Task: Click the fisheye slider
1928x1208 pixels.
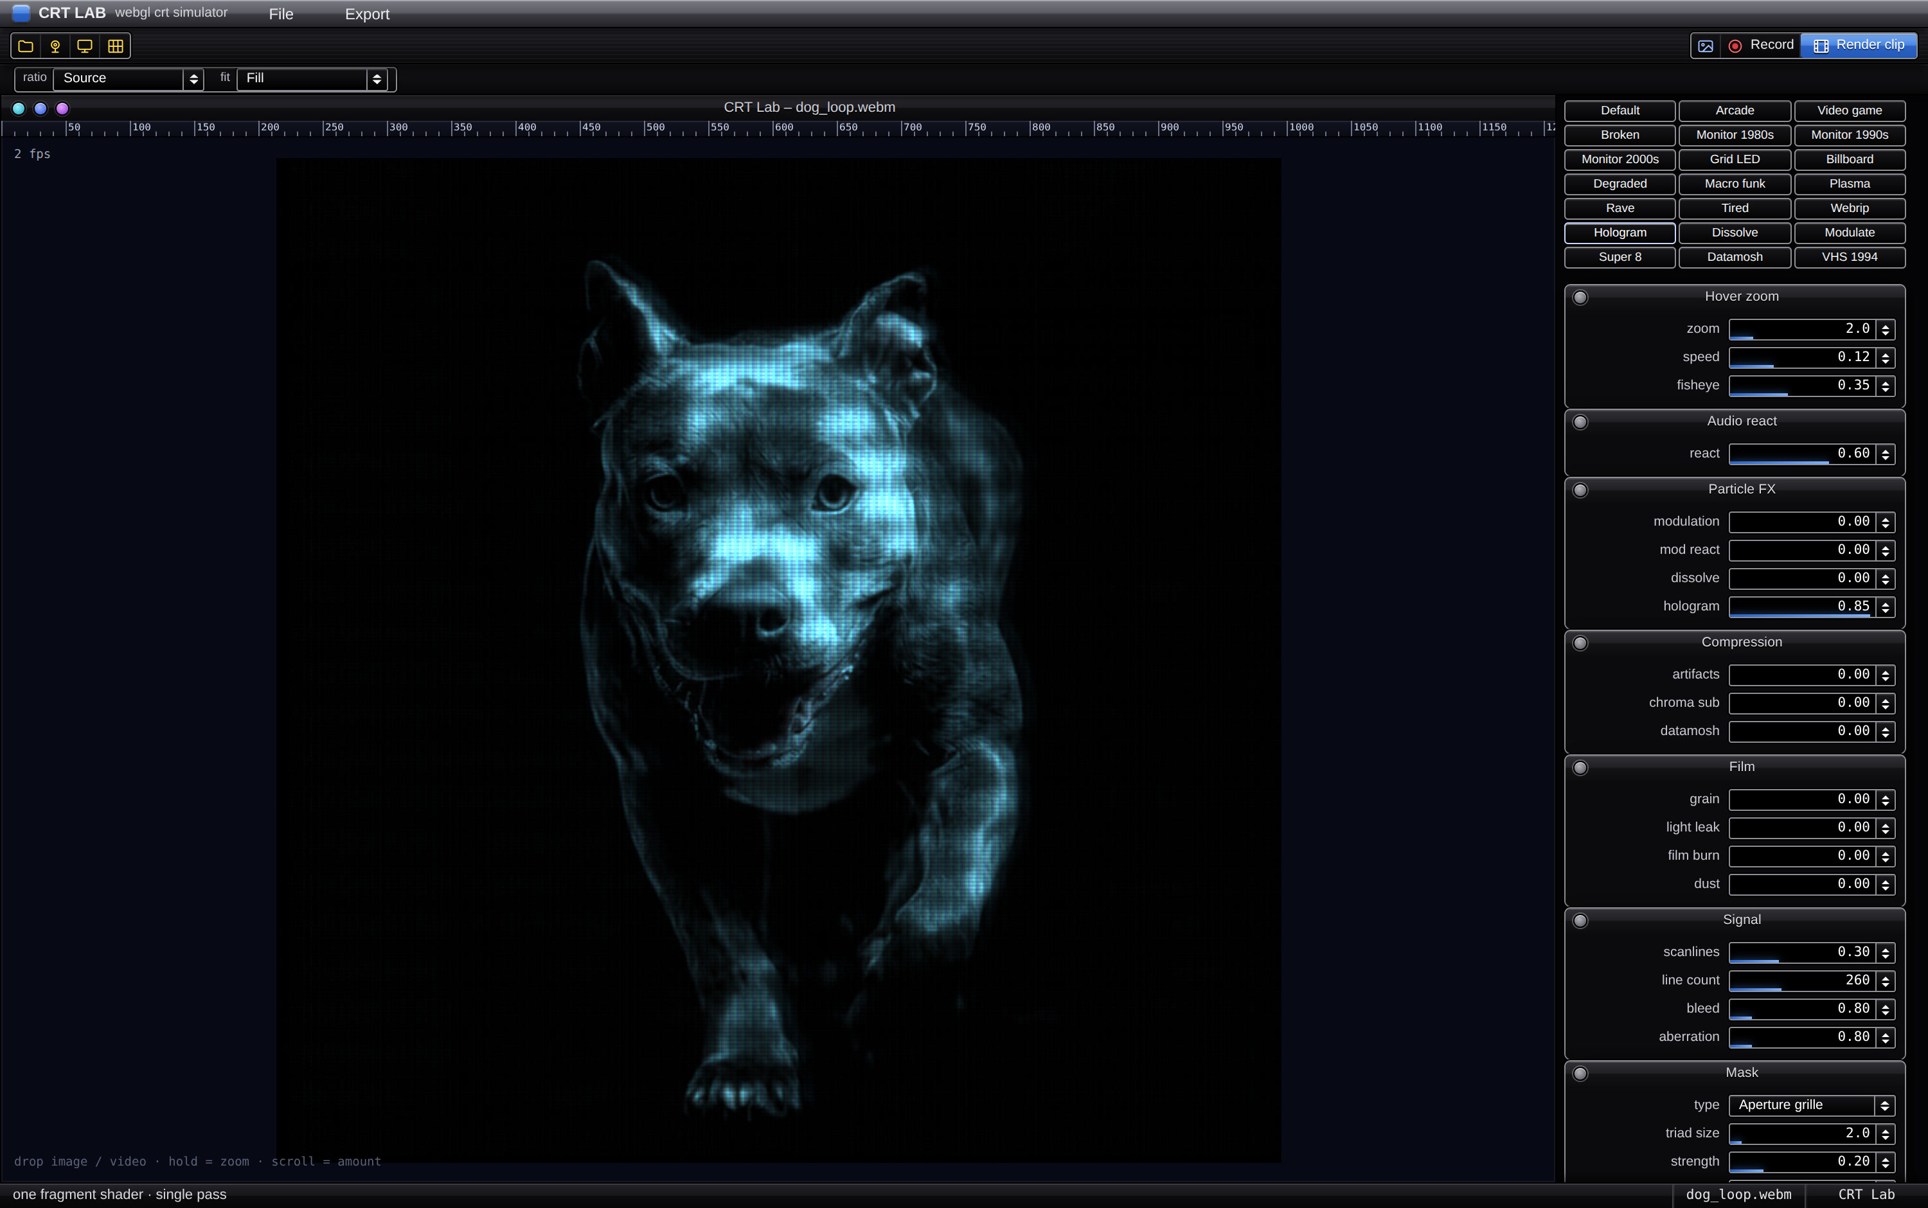Action: pos(1803,386)
